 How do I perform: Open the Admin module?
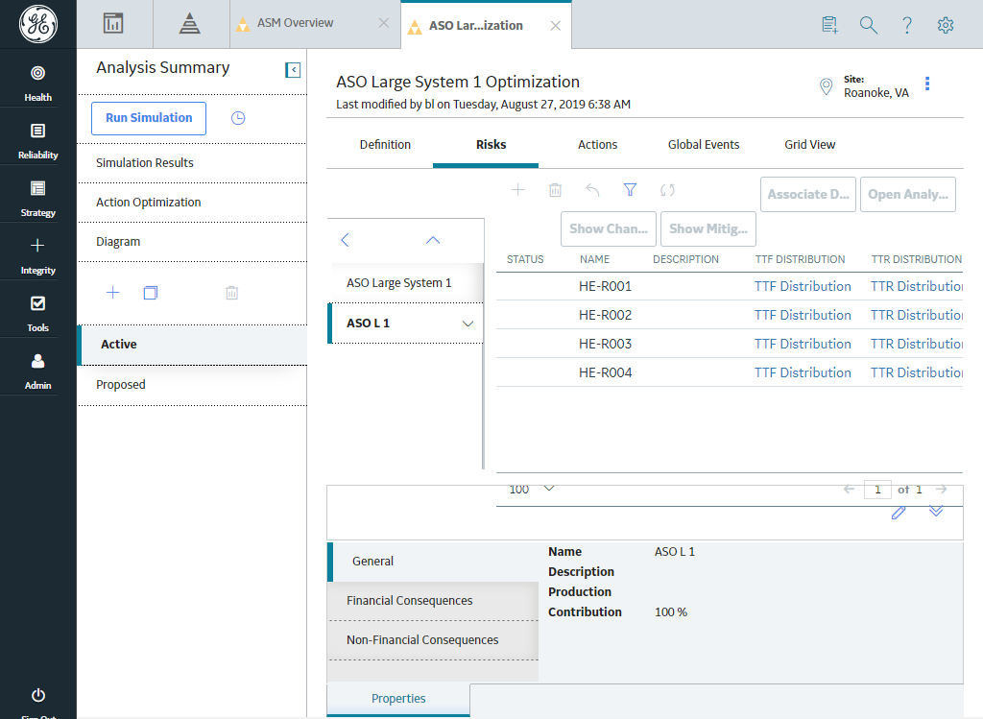click(x=37, y=371)
